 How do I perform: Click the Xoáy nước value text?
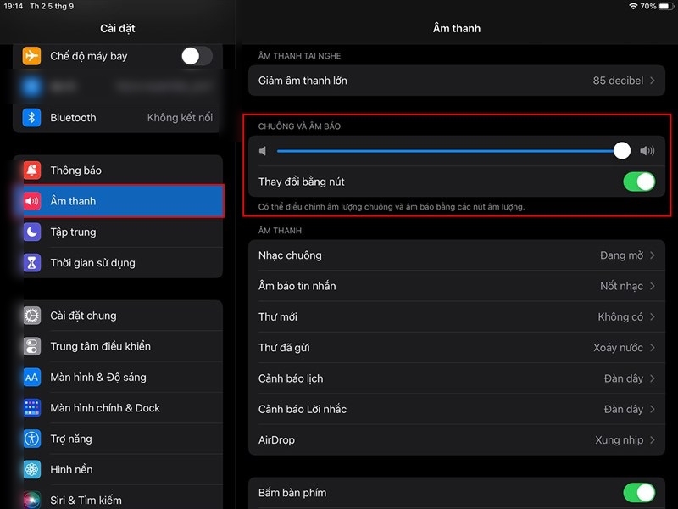(x=619, y=348)
